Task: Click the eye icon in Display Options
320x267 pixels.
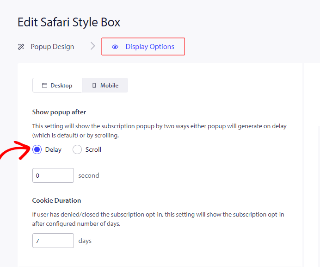Action: (115, 47)
